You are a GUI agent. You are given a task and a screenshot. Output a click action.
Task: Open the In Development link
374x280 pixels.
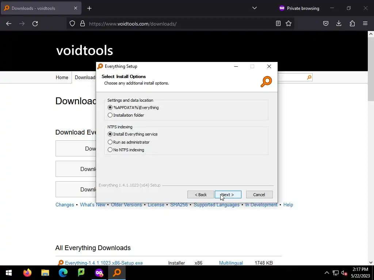click(262, 205)
